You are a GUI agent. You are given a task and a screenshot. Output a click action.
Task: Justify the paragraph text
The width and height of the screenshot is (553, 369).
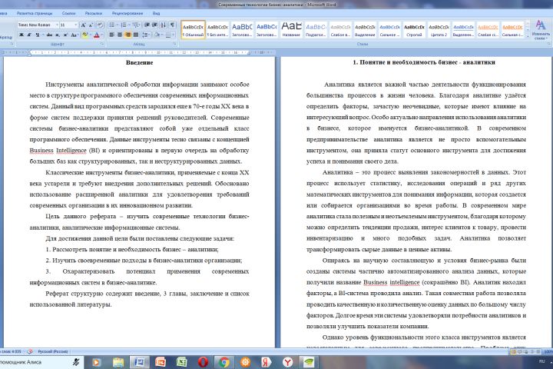[136, 35]
